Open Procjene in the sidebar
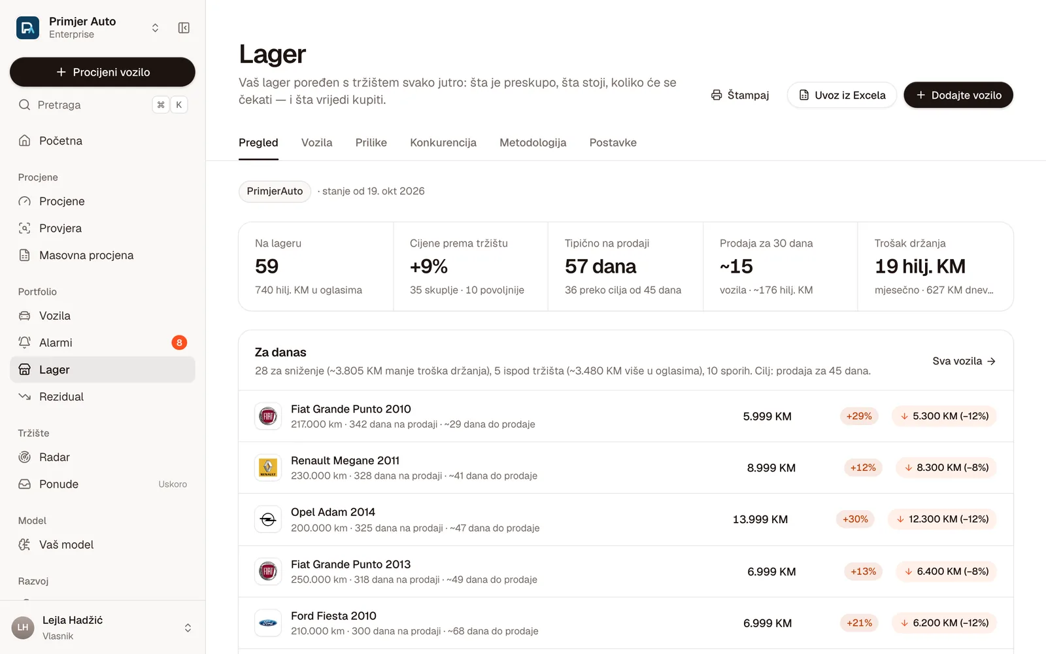Image resolution: width=1046 pixels, height=654 pixels. 103,201
